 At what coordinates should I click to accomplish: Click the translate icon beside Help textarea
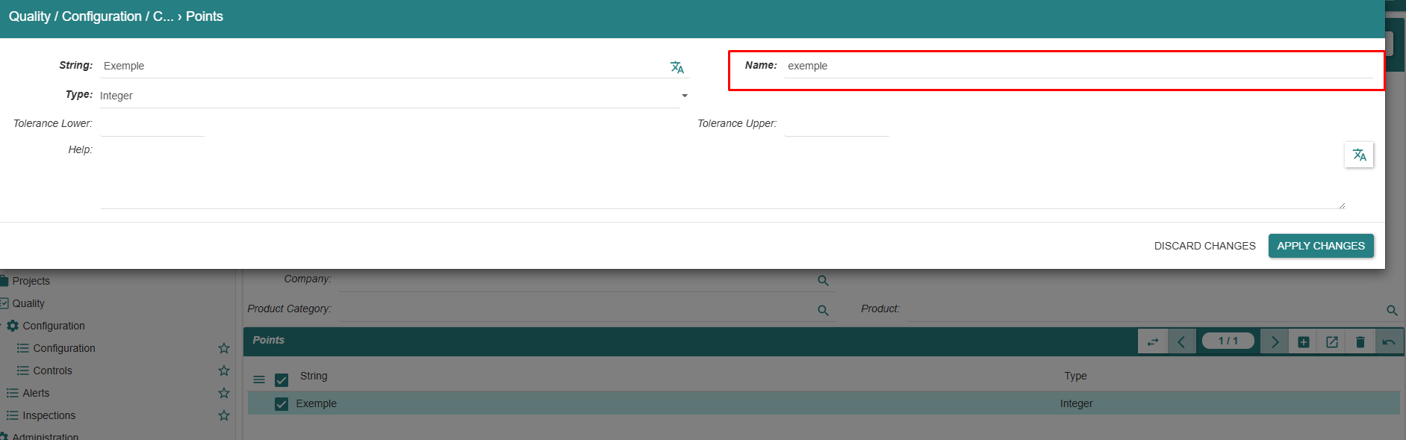(x=1359, y=155)
